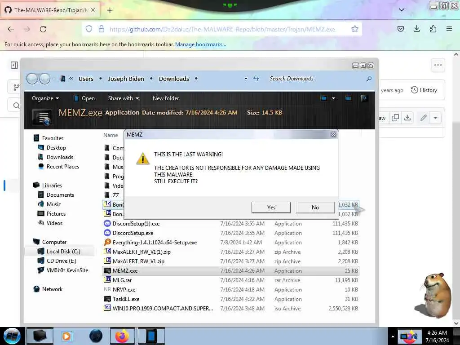Close the MEMZ warning dialog
This screenshot has width=460, height=345.
(x=333, y=134)
